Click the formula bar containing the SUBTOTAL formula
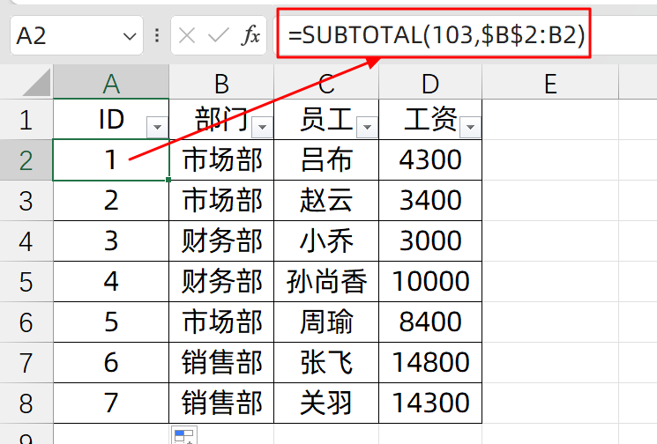This screenshot has width=657, height=444. tap(467, 35)
